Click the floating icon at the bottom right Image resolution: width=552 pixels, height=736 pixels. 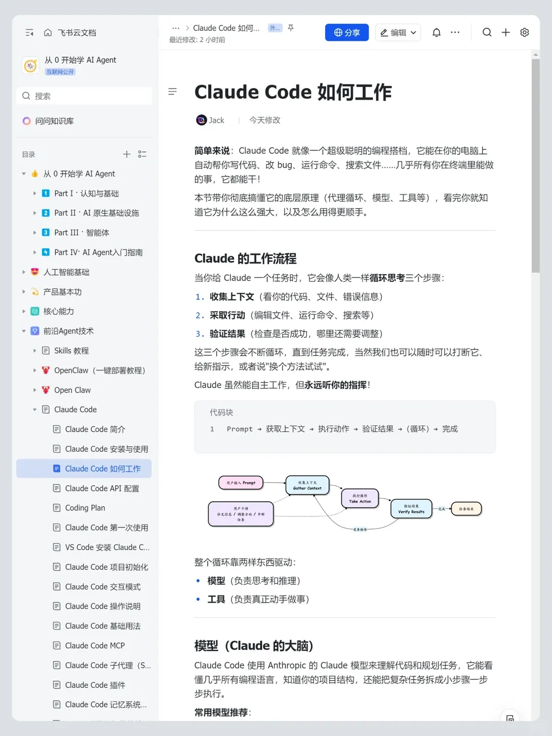click(x=510, y=718)
